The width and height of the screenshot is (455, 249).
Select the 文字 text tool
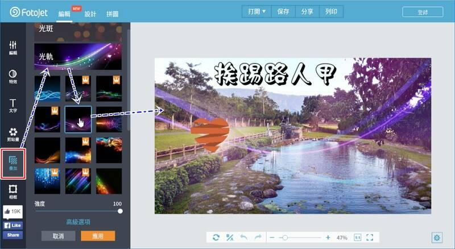(13, 106)
